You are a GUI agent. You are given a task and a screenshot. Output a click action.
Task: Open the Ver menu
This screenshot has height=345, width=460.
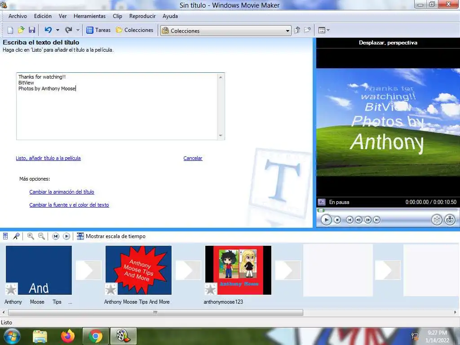click(x=63, y=16)
